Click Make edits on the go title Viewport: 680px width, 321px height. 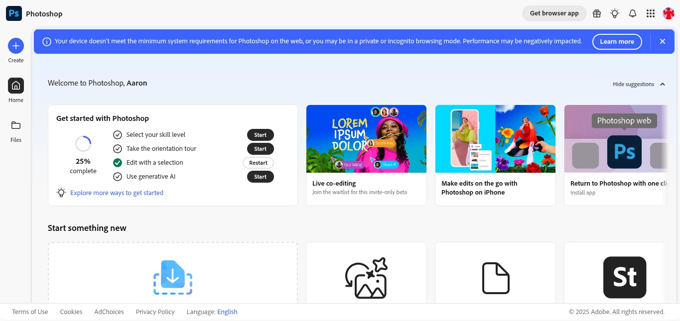point(479,188)
